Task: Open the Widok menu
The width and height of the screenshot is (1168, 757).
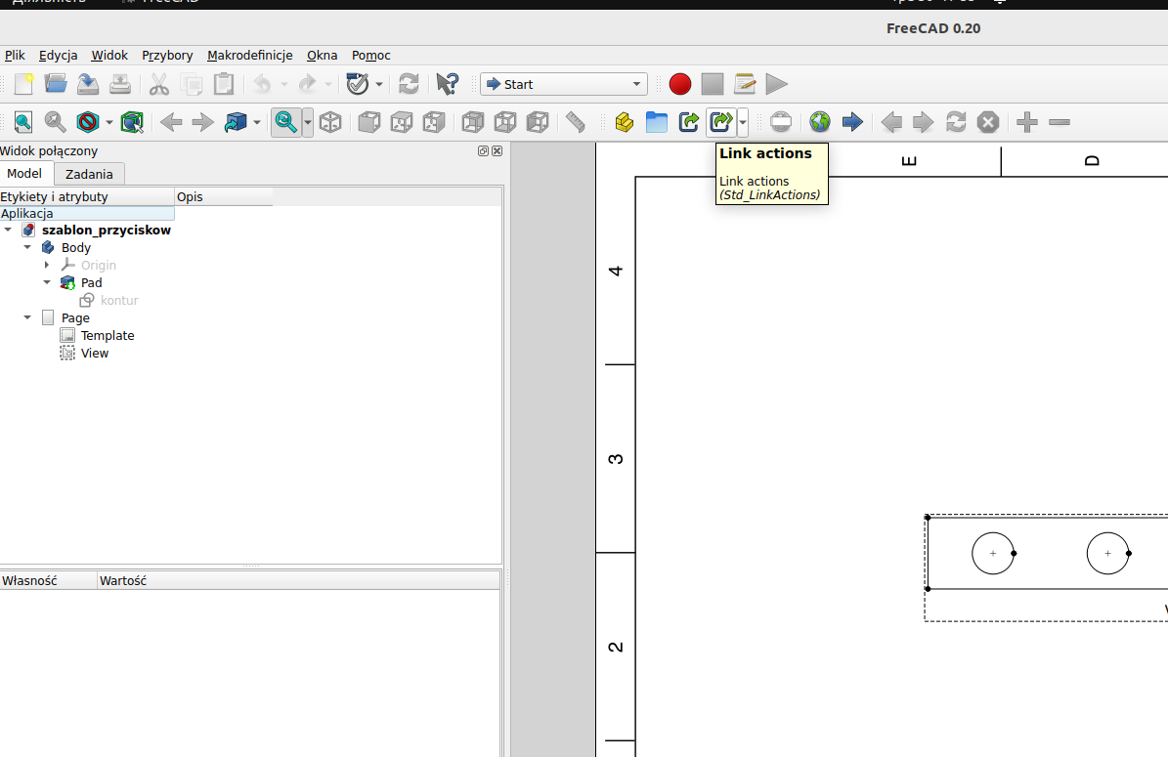Action: tap(108, 55)
